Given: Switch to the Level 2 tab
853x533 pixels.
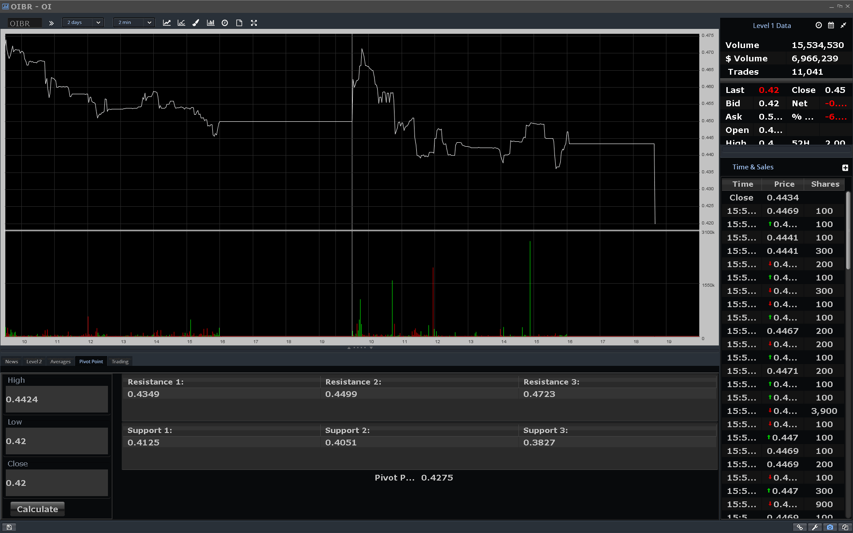Looking at the screenshot, I should [x=34, y=361].
